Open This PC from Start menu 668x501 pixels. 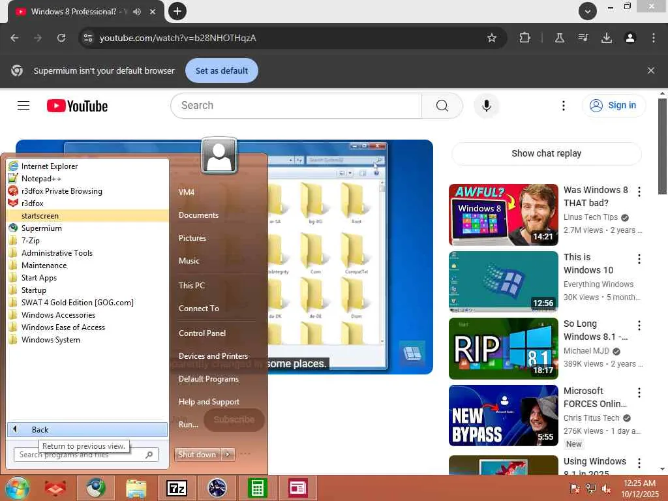click(x=191, y=286)
